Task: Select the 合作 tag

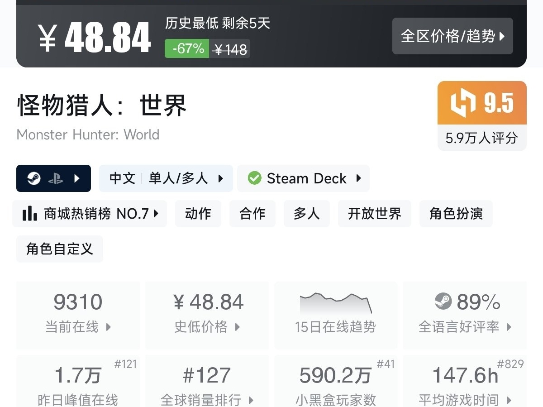Action: tap(252, 213)
